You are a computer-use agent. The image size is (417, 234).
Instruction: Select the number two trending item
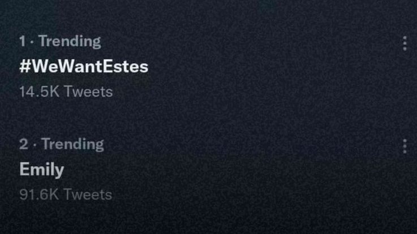click(42, 169)
